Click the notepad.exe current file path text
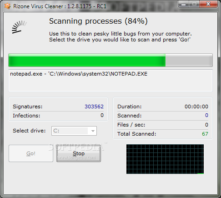Image resolution: width=221 pixels, height=198 pixels. [79, 74]
